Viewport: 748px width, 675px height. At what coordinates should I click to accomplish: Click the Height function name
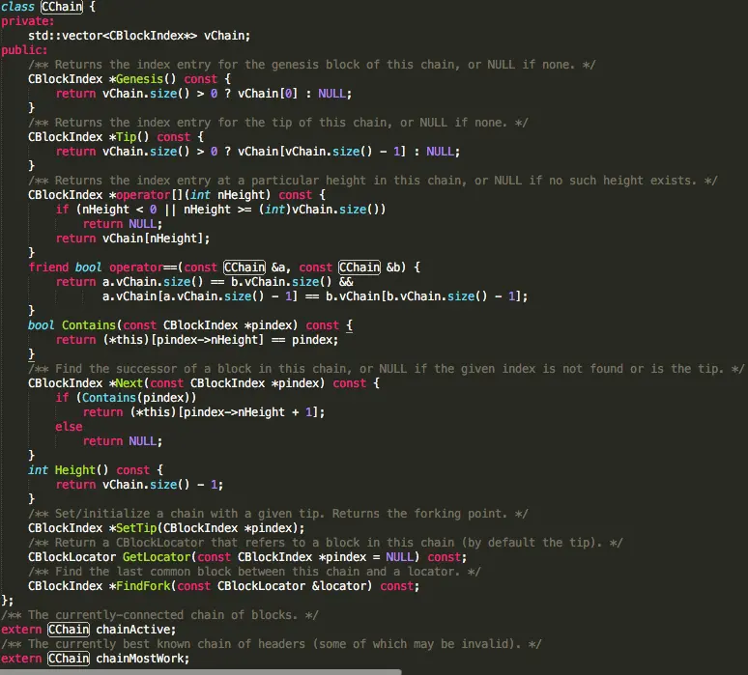pos(75,470)
